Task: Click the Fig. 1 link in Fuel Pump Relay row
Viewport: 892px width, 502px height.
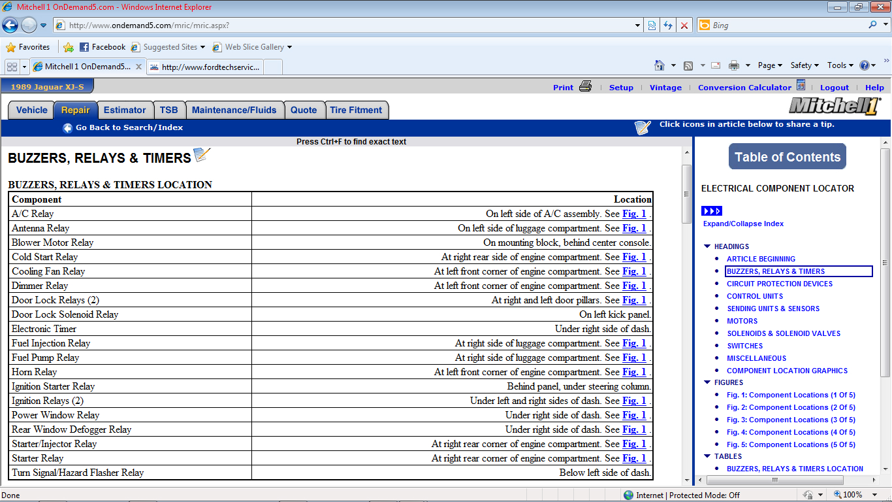Action: coord(634,358)
